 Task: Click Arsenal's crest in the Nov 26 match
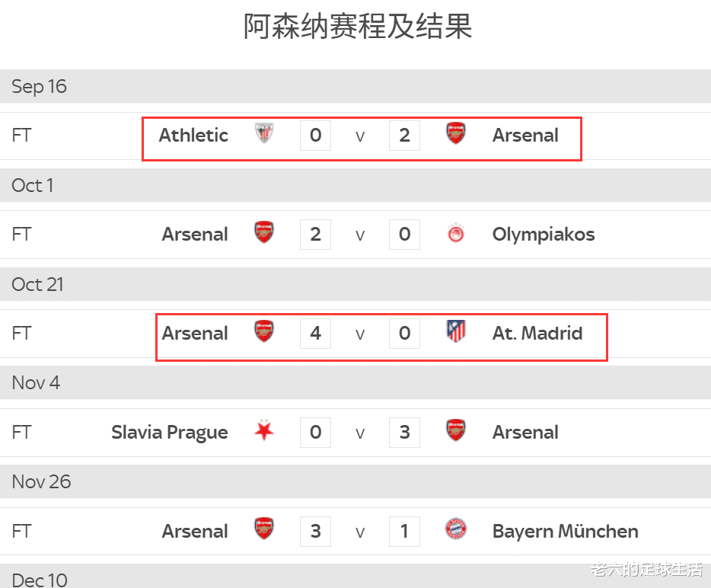pyautogui.click(x=264, y=531)
